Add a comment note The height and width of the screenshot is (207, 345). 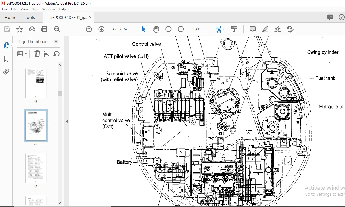[252, 29]
